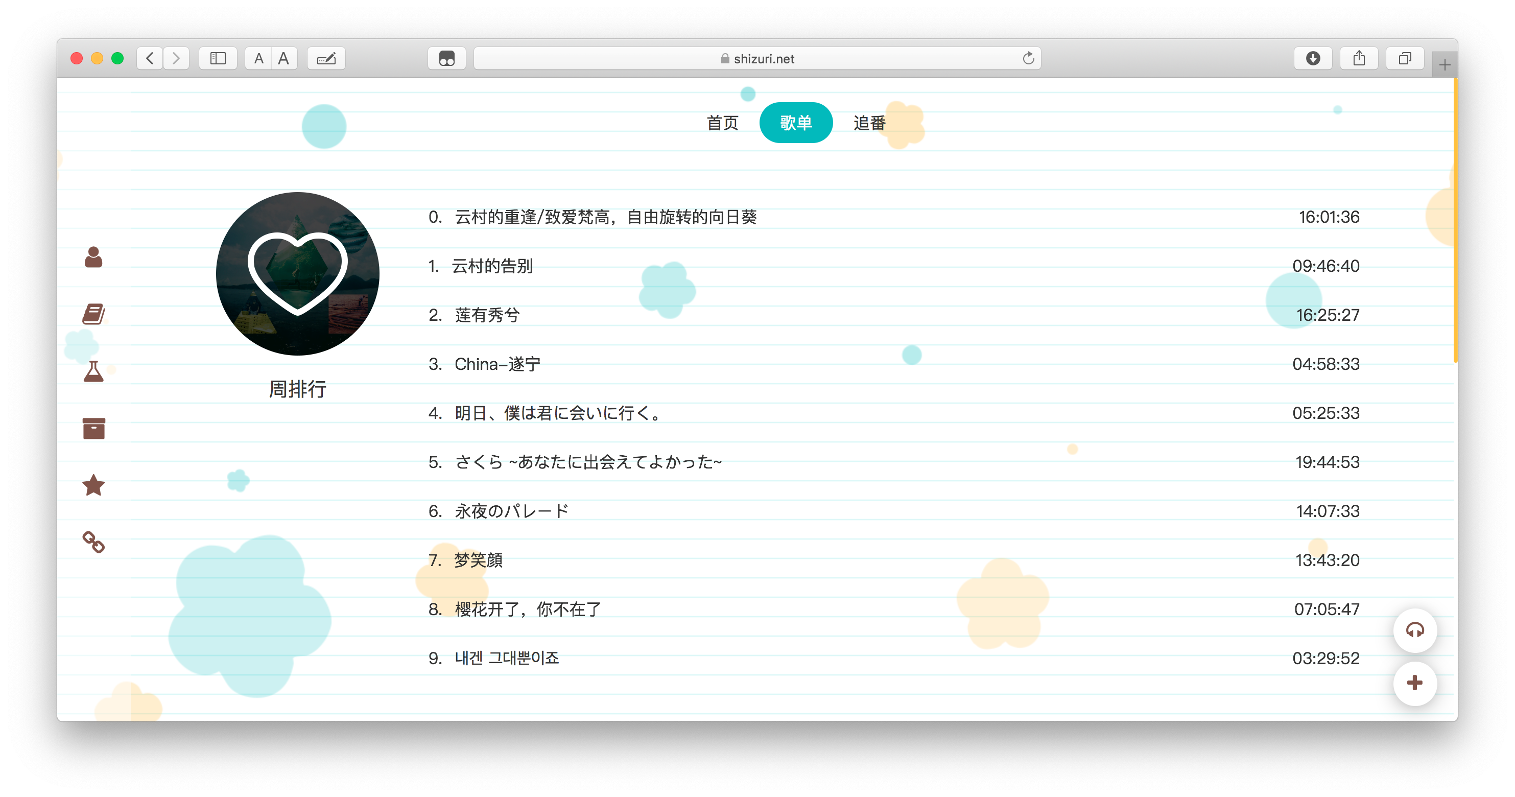Close the Safari window
1515x797 pixels.
[77, 58]
